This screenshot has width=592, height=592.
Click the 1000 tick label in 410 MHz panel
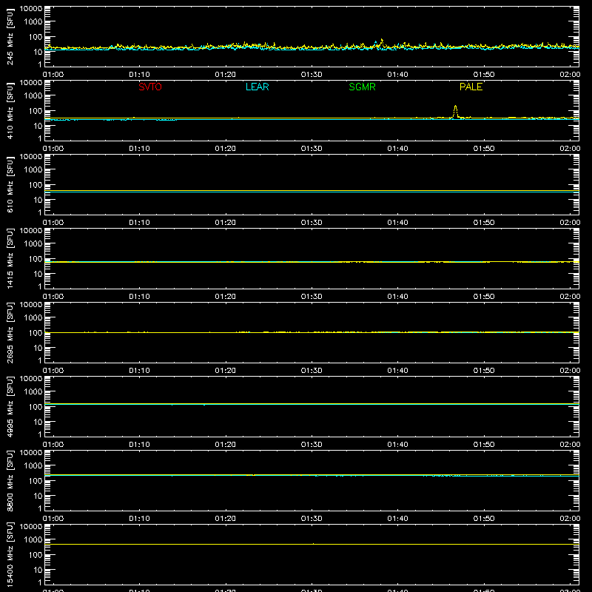(33, 96)
